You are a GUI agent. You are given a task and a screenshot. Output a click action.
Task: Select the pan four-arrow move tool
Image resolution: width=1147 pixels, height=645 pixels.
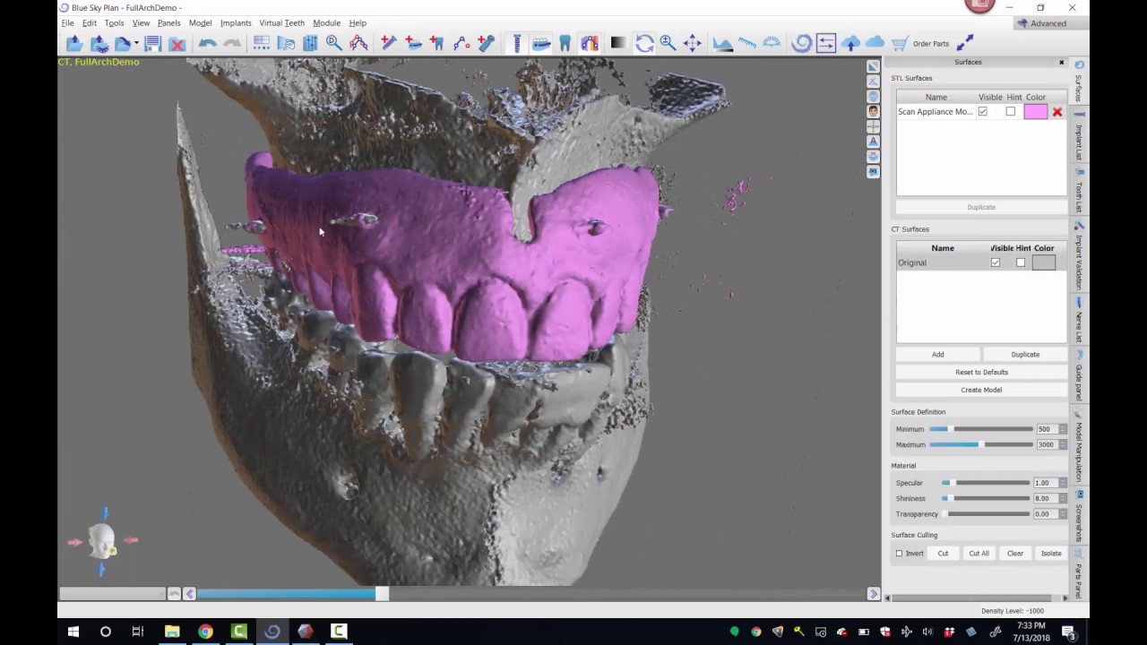pyautogui.click(x=692, y=43)
